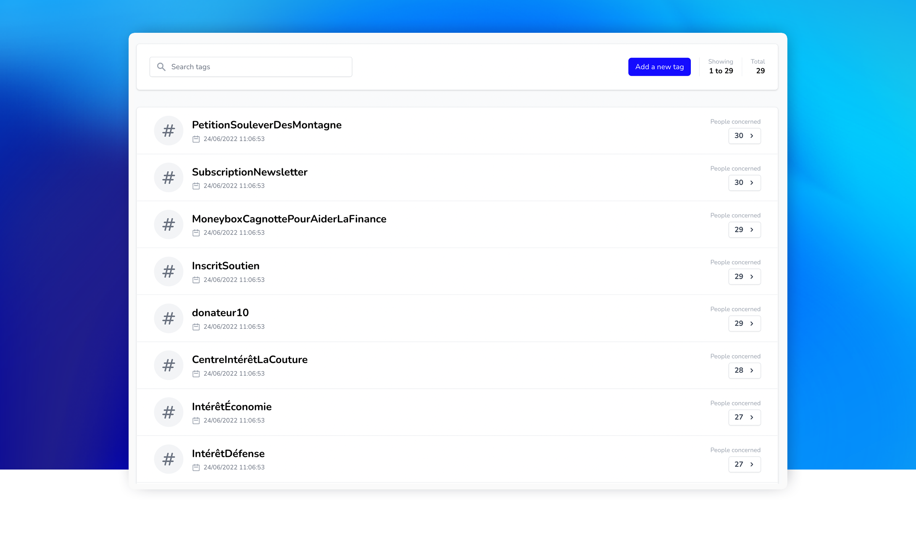Click the hash icon beside SubscriptionNewsletter
This screenshot has height=534, width=916.
(168, 178)
